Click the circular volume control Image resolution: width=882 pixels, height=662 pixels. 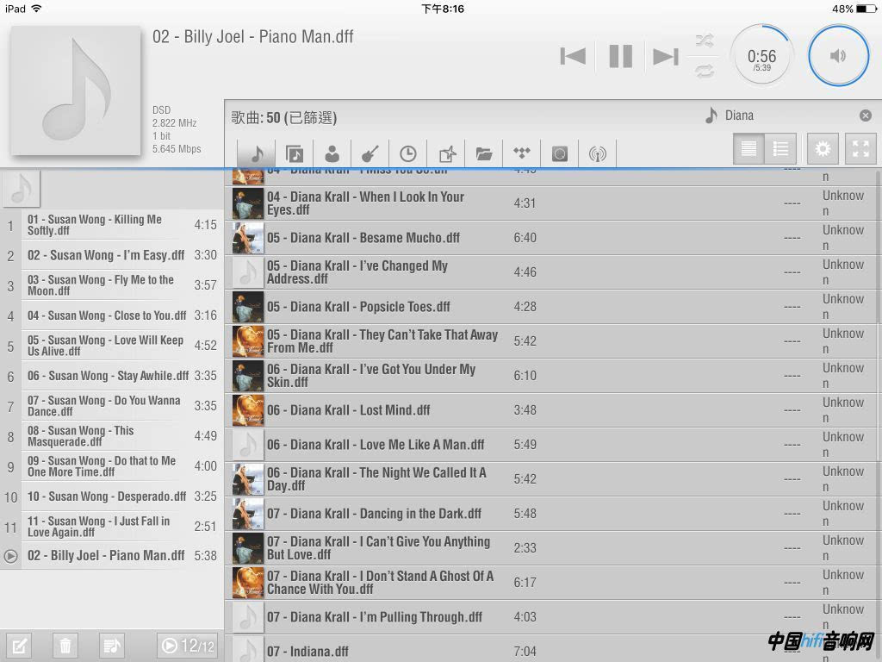click(x=838, y=56)
